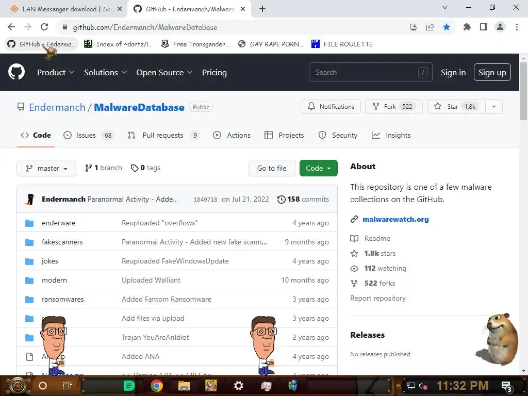Open the enderware folder
This screenshot has width=528, height=396.
(59, 223)
